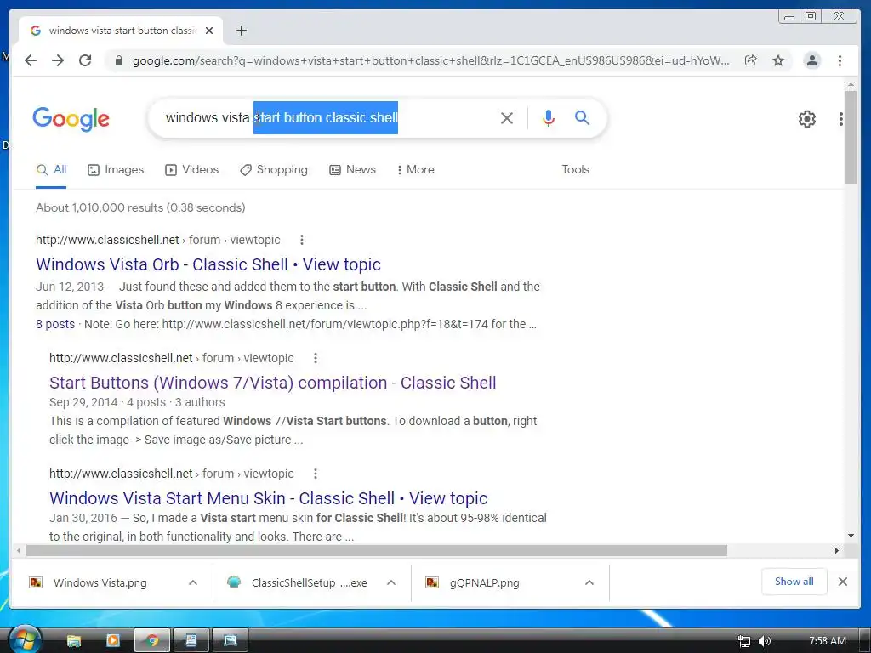Go forward to the next page

point(58,60)
